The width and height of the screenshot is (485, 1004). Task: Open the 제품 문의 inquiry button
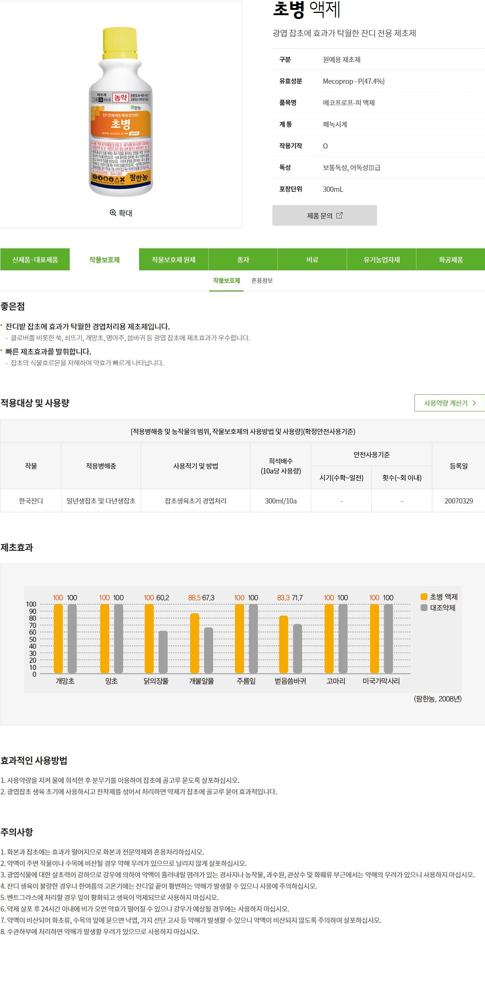click(x=324, y=215)
